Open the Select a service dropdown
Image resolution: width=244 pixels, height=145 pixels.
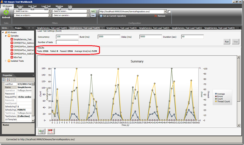(49, 11)
